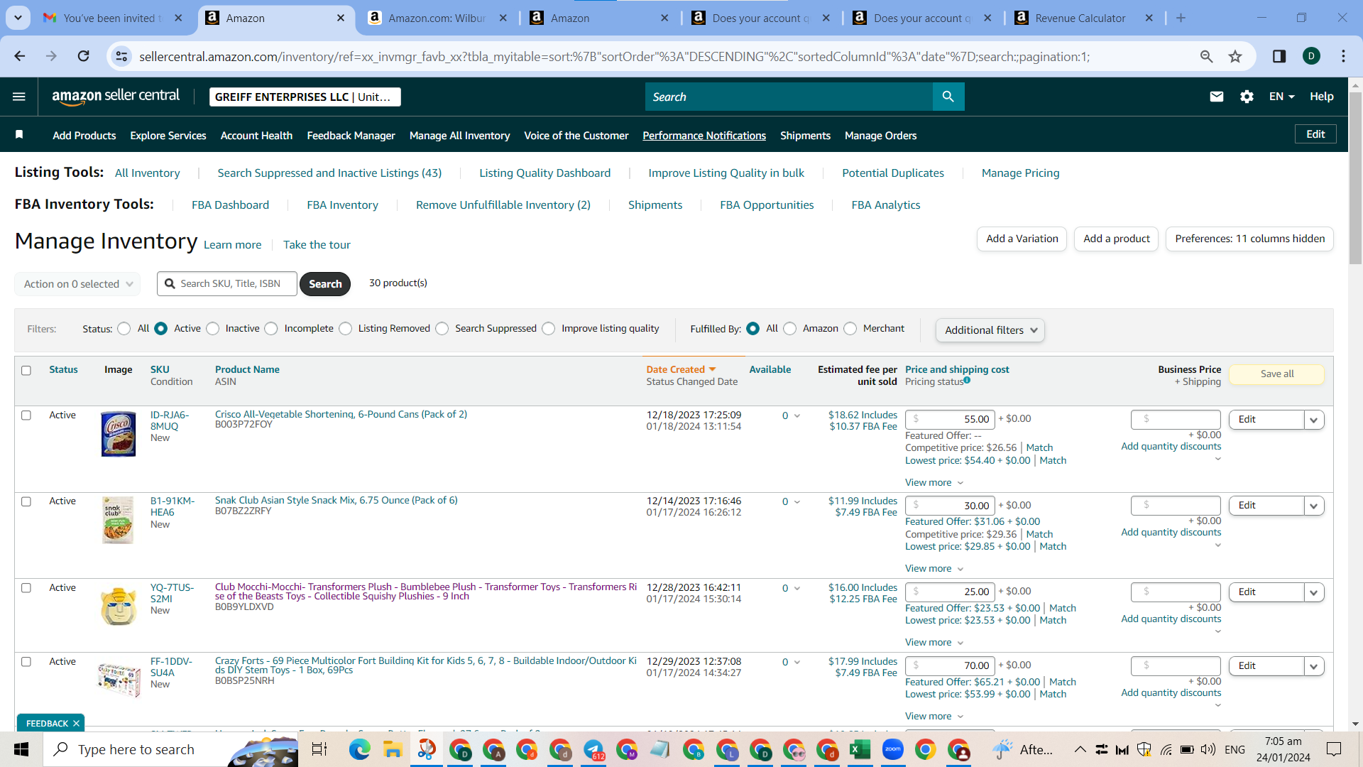The height and width of the screenshot is (767, 1363).
Task: Open Telegram from the taskbar
Action: (593, 749)
